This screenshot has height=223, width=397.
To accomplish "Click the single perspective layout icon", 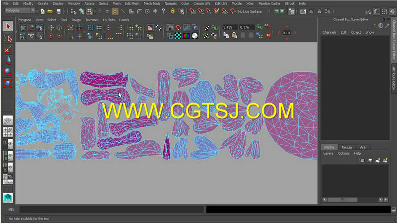I will point(8,120).
